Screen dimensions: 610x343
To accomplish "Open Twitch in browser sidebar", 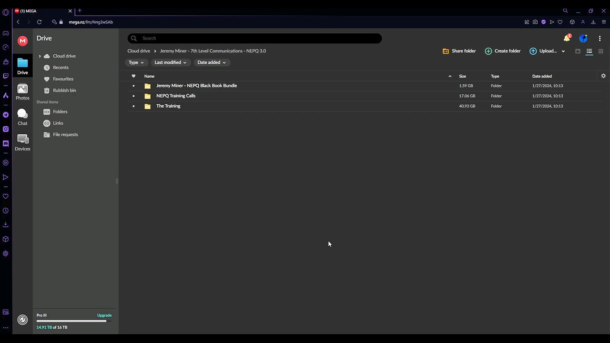I will [6, 76].
